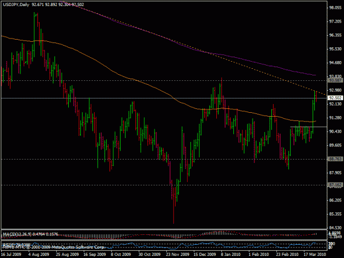Image resolution: width=344 pixels, height=258 pixels.
Task: Click the 92.980 price scale label
Action: 335,90
